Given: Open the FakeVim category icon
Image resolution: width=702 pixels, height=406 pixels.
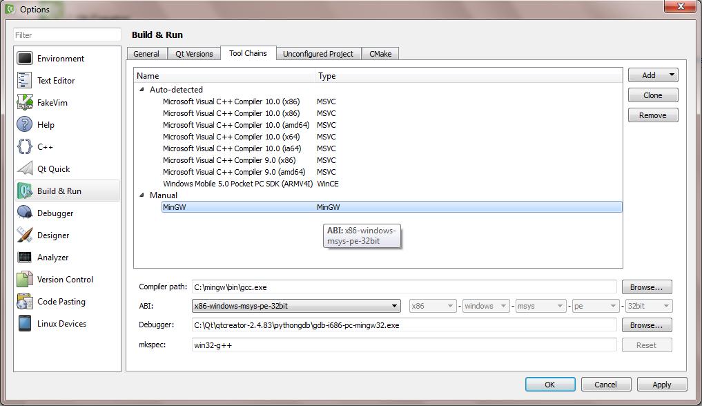Looking at the screenshot, I should 25,102.
